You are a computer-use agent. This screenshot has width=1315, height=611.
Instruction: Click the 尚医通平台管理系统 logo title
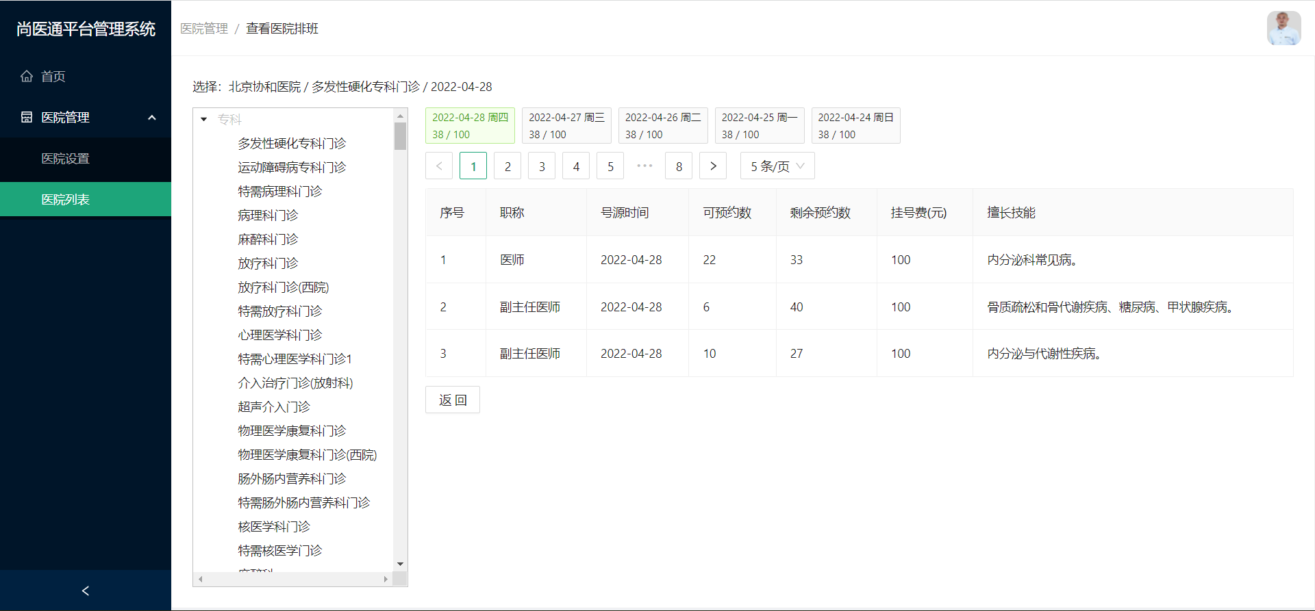[86, 29]
